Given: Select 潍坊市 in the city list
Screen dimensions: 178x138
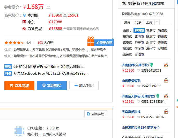Looking at the screenshot, I should 139,37.
